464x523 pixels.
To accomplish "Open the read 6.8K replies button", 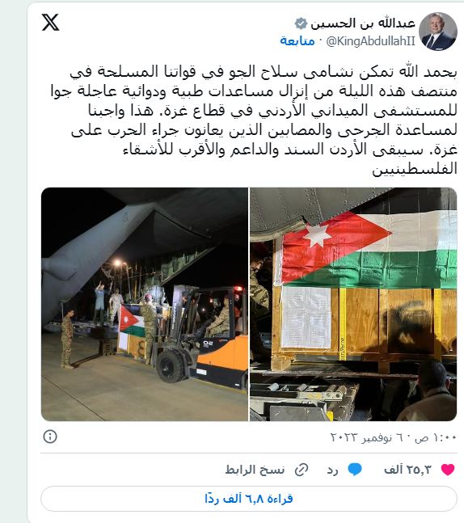I will (x=249, y=499).
